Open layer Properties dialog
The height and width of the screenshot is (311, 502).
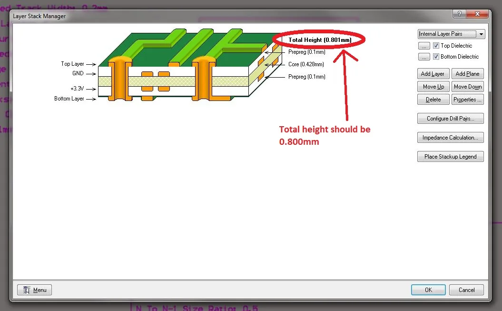(x=467, y=100)
